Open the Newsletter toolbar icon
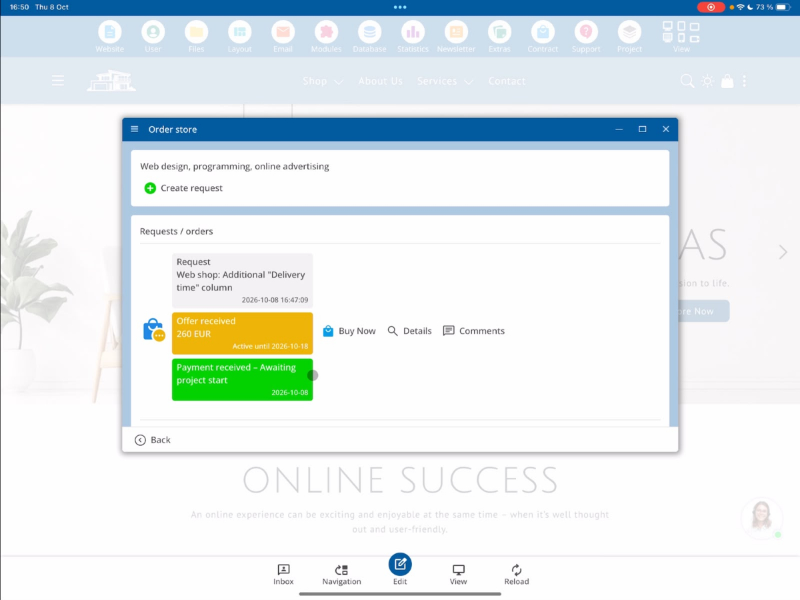800x600 pixels. coord(456,32)
